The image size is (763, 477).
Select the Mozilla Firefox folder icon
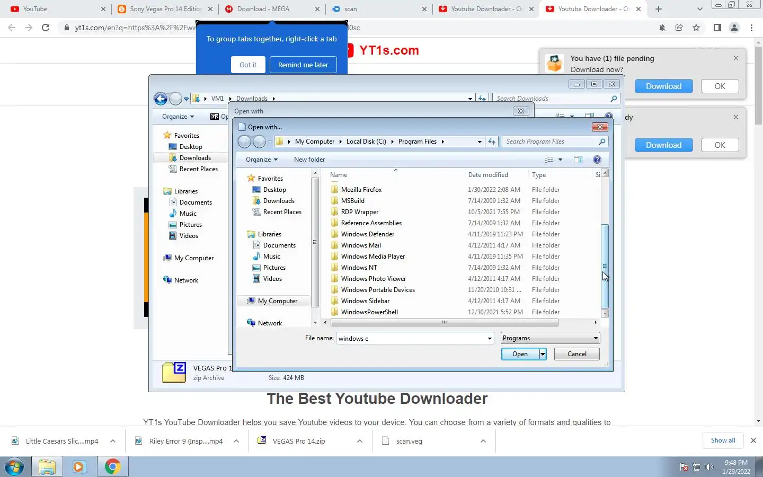click(x=334, y=190)
